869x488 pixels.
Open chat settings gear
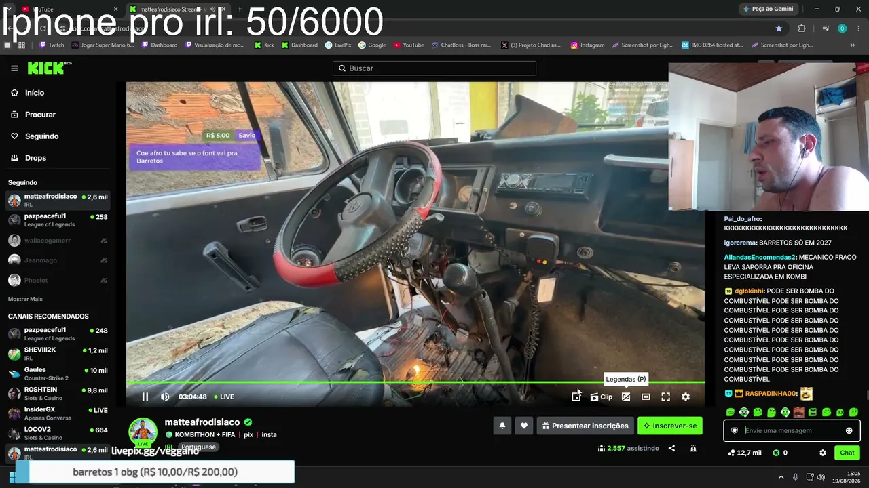pos(823,453)
